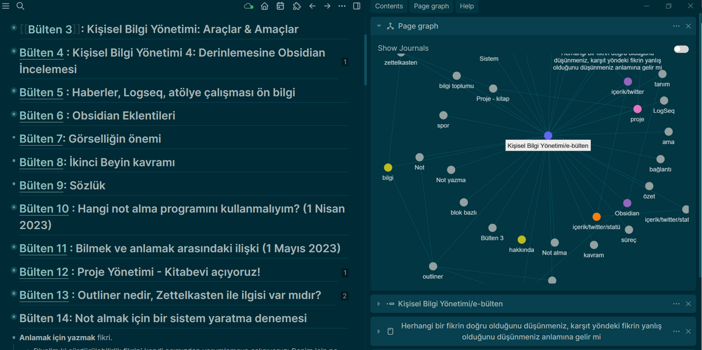Enable the Show Journals toggle

click(681, 49)
